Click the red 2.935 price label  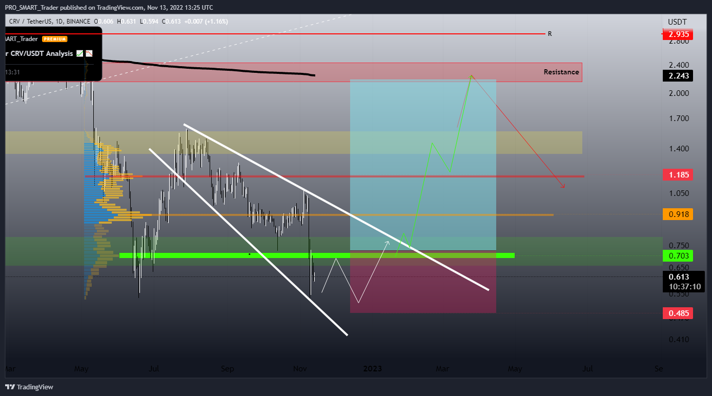pos(678,34)
